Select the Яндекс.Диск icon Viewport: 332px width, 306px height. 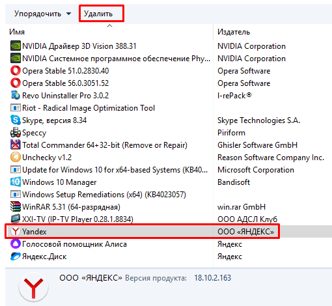coord(16,257)
